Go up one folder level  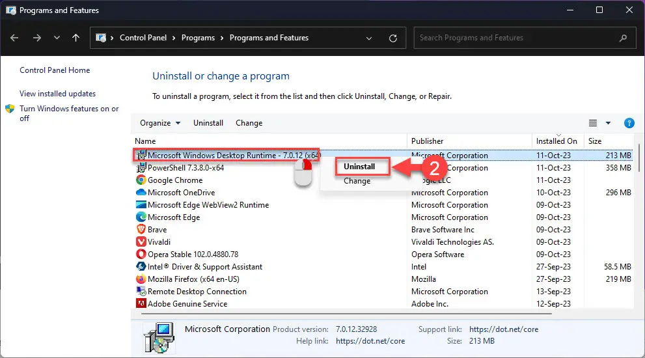pos(75,38)
